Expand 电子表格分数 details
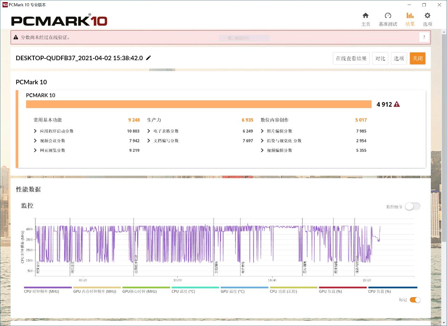The width and height of the screenshot is (447, 326). pos(149,131)
